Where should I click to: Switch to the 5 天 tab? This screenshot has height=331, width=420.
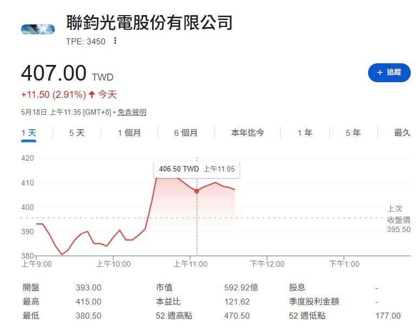click(77, 133)
